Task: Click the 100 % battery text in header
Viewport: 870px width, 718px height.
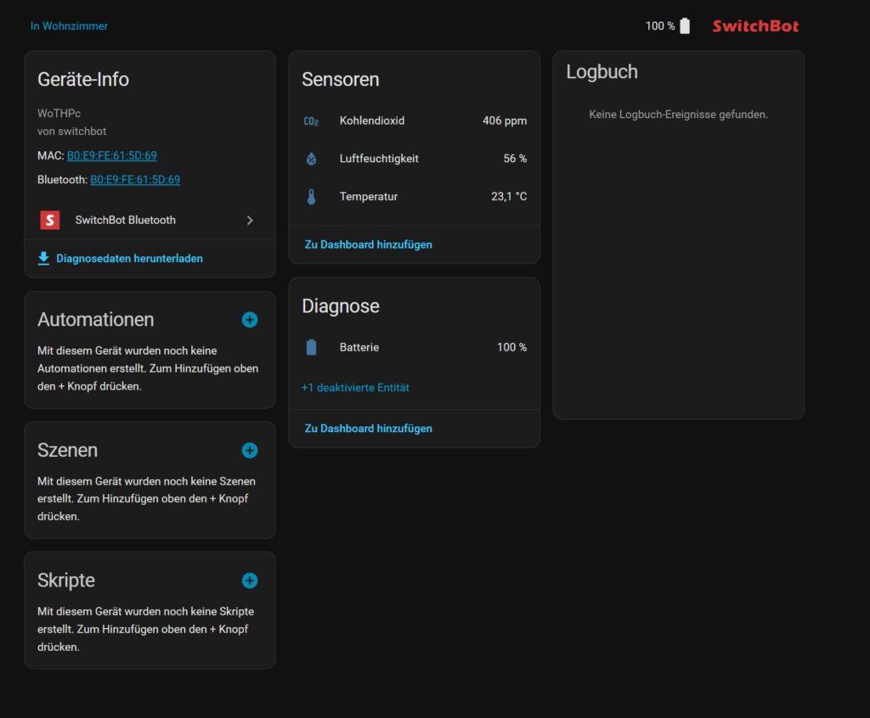Action: point(659,26)
